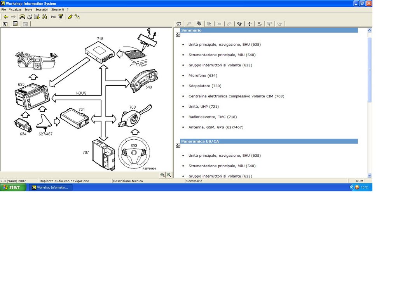Click the document with down-arrow icon

[37, 17]
